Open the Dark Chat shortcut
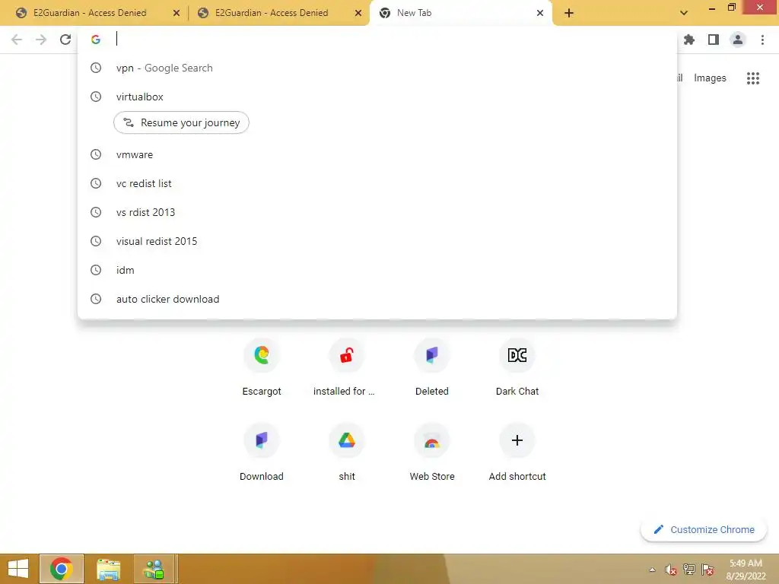 [x=517, y=367]
